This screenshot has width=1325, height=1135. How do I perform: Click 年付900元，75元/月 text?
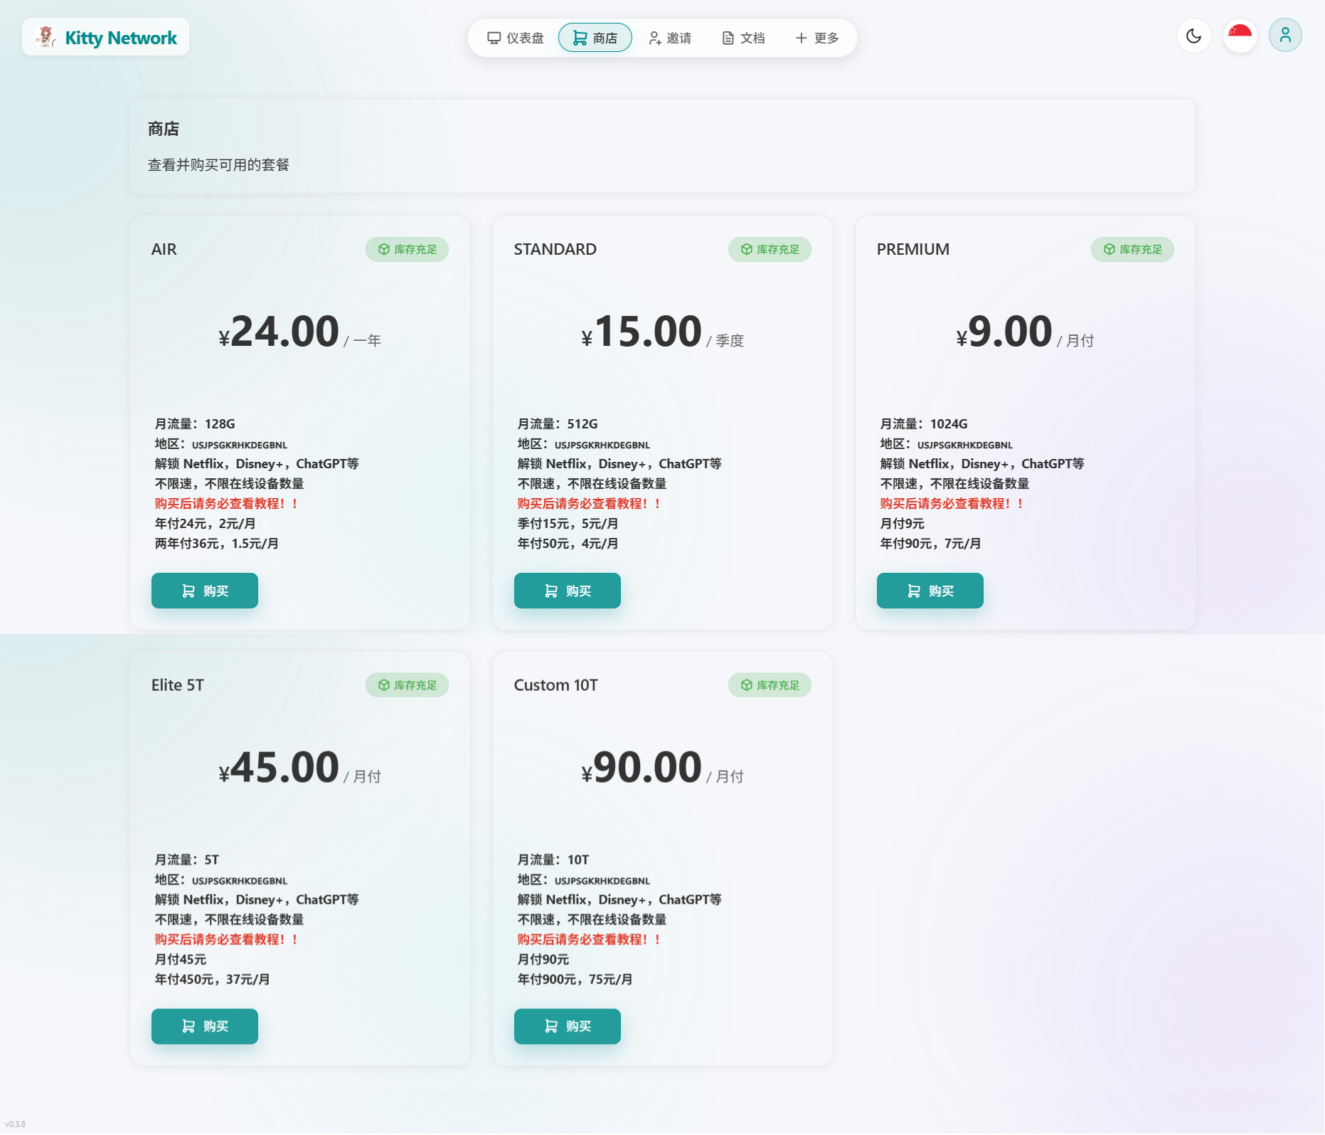tap(575, 980)
